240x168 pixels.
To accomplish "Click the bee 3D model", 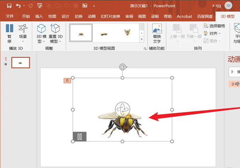I will tap(122, 124).
